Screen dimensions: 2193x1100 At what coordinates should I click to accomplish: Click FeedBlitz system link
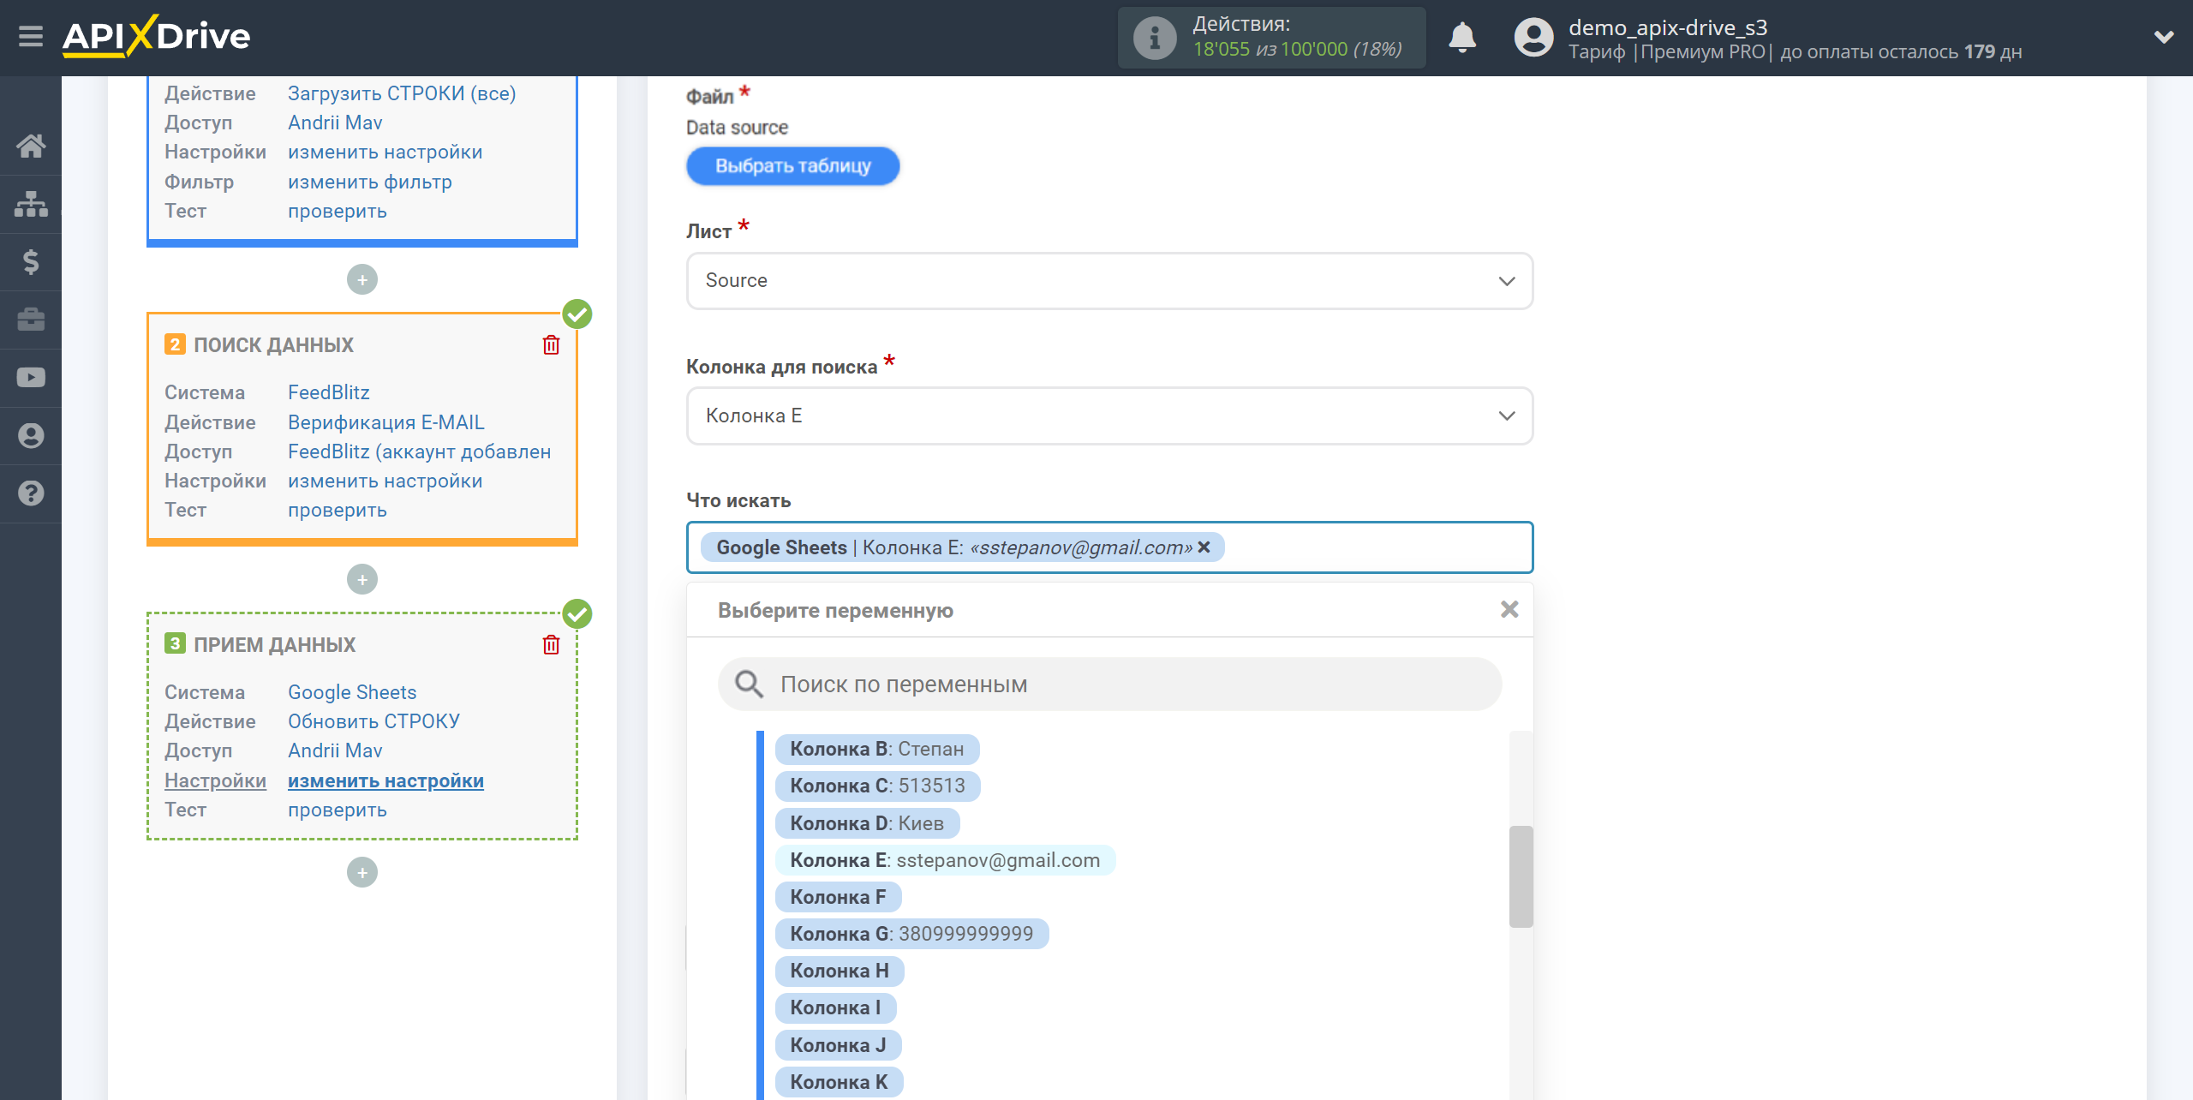pyautogui.click(x=329, y=392)
